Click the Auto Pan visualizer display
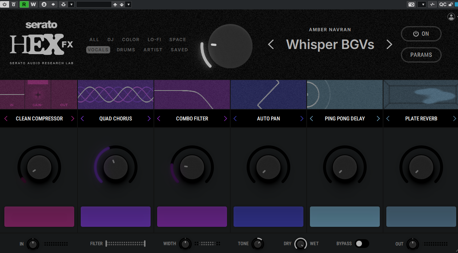This screenshot has height=253, width=458. pos(268,95)
